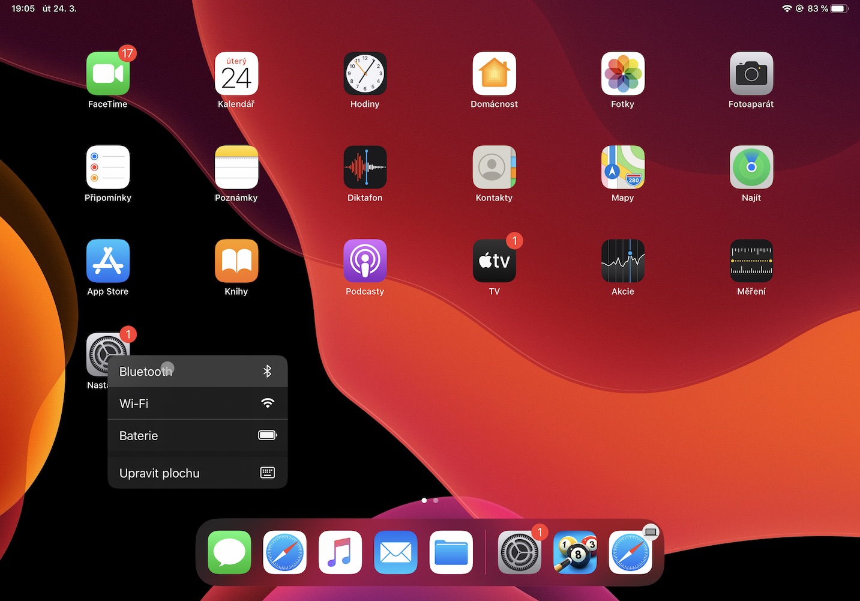Tap the 19:05 clock in status bar
The width and height of the screenshot is (860, 601).
[x=23, y=8]
